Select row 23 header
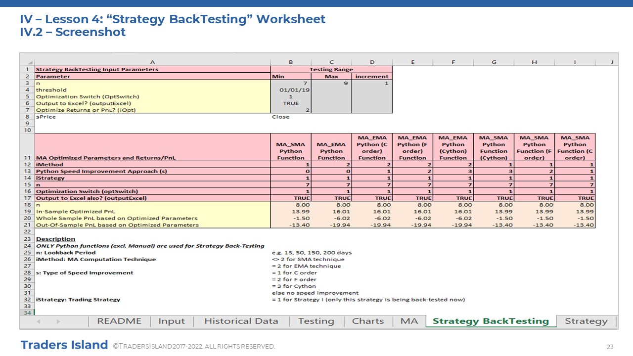 [27, 239]
